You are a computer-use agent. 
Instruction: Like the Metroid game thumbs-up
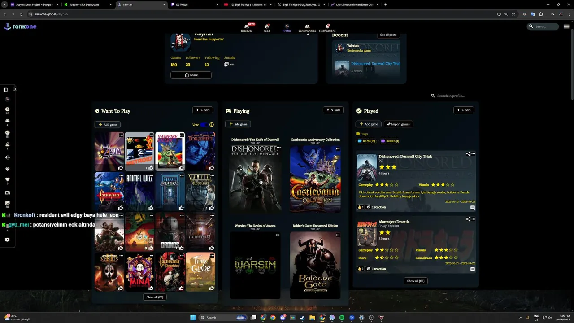[x=151, y=168]
